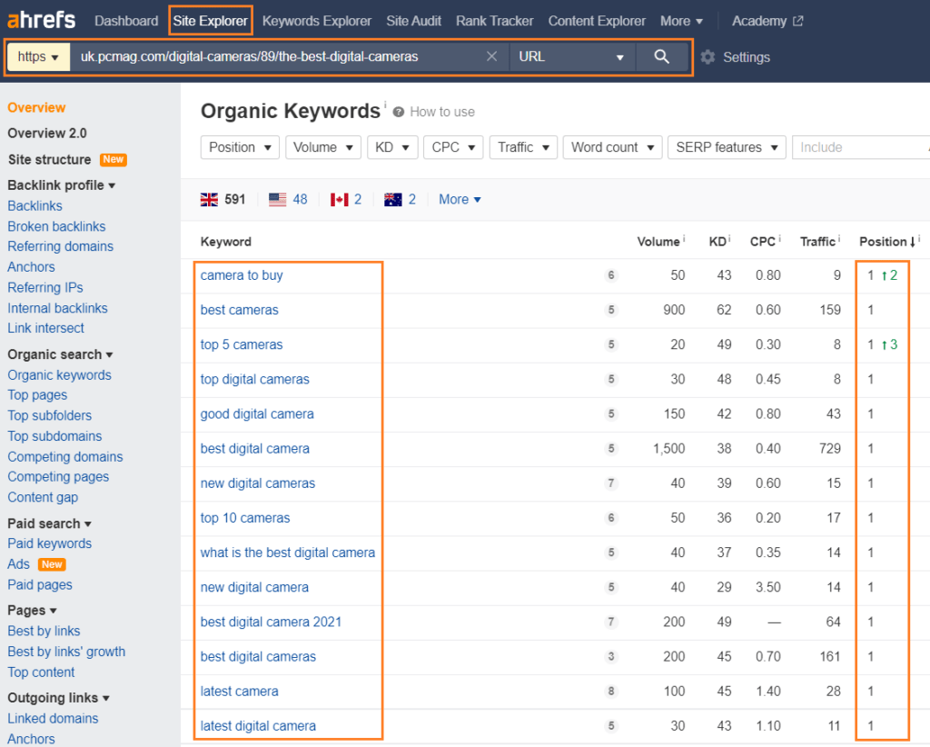The width and height of the screenshot is (930, 747).
Task: Clear the URL with the X icon
Action: click(x=491, y=56)
